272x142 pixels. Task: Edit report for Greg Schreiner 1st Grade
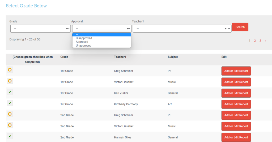click(236, 71)
